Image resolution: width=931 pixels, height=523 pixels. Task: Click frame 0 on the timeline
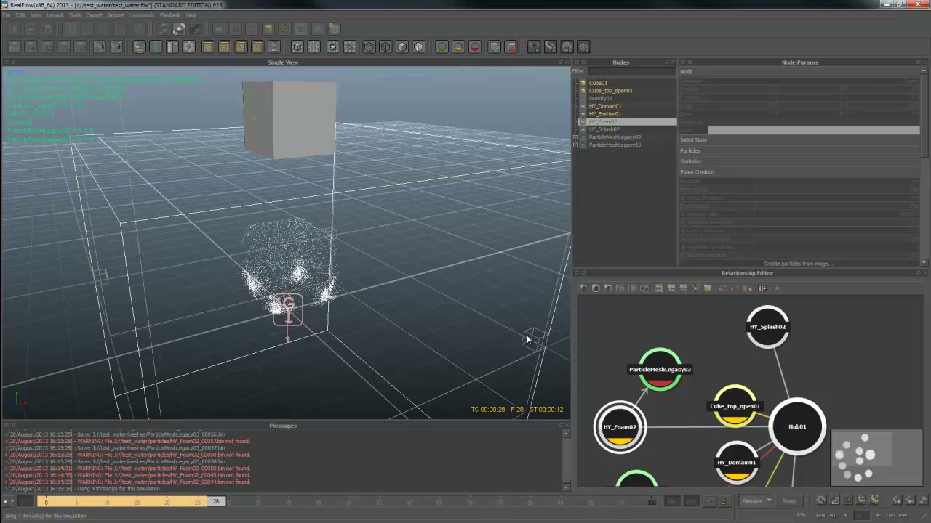pyautogui.click(x=46, y=502)
